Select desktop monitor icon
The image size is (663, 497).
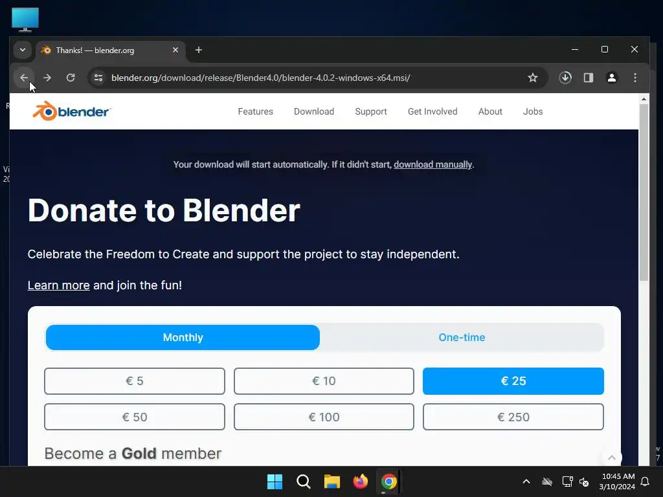point(25,19)
